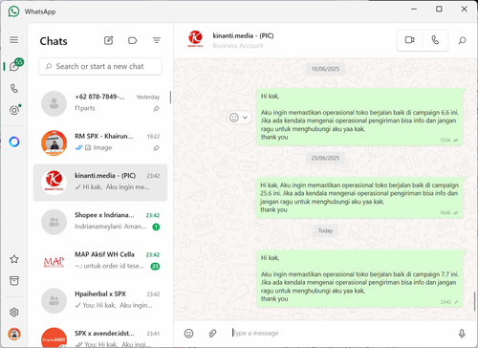The width and height of the screenshot is (478, 348).
Task: Open the Chats tab with 55 badge
Action: [14, 66]
